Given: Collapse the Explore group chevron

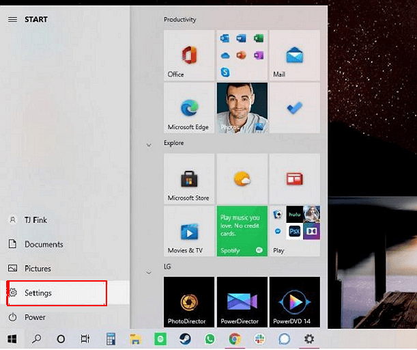Looking at the screenshot, I should 149,145.
